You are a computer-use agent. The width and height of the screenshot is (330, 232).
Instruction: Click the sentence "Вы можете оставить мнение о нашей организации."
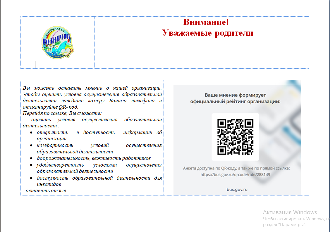[x=92, y=88]
